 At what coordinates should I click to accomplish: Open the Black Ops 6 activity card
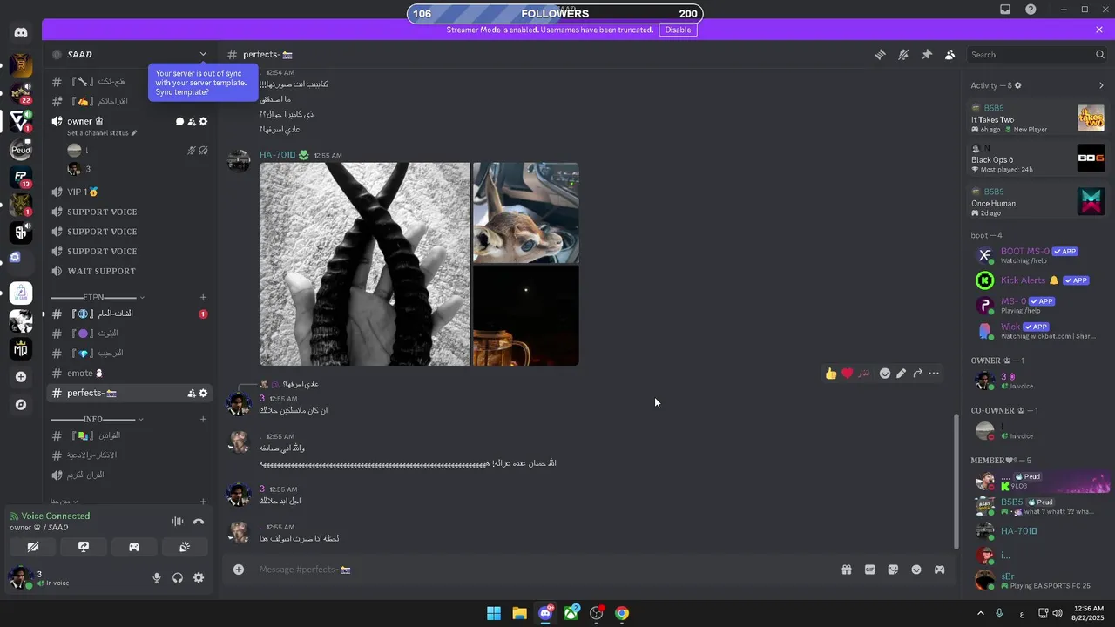[x=1037, y=158]
